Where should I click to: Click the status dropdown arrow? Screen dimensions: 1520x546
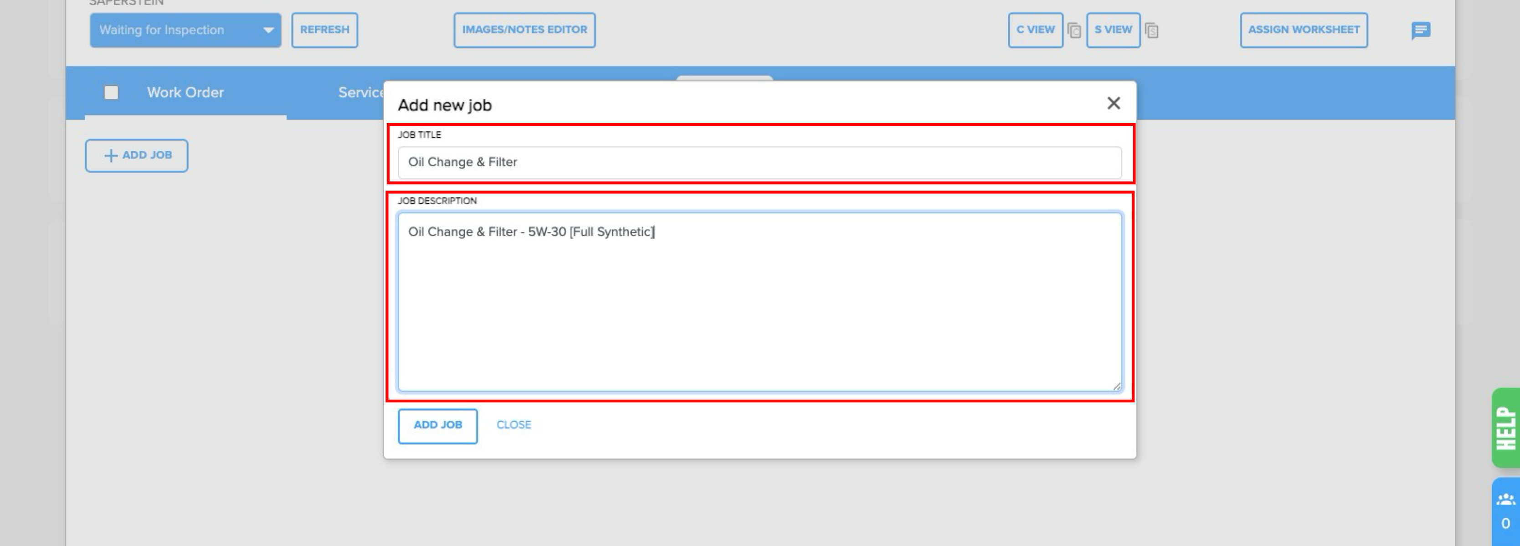[x=268, y=30]
